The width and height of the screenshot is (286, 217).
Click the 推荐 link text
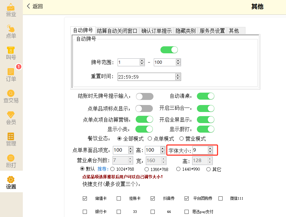[103, 169]
